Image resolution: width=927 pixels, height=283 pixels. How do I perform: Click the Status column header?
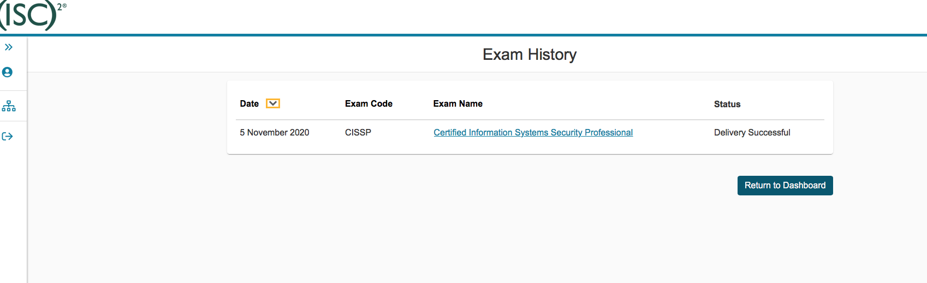(727, 104)
